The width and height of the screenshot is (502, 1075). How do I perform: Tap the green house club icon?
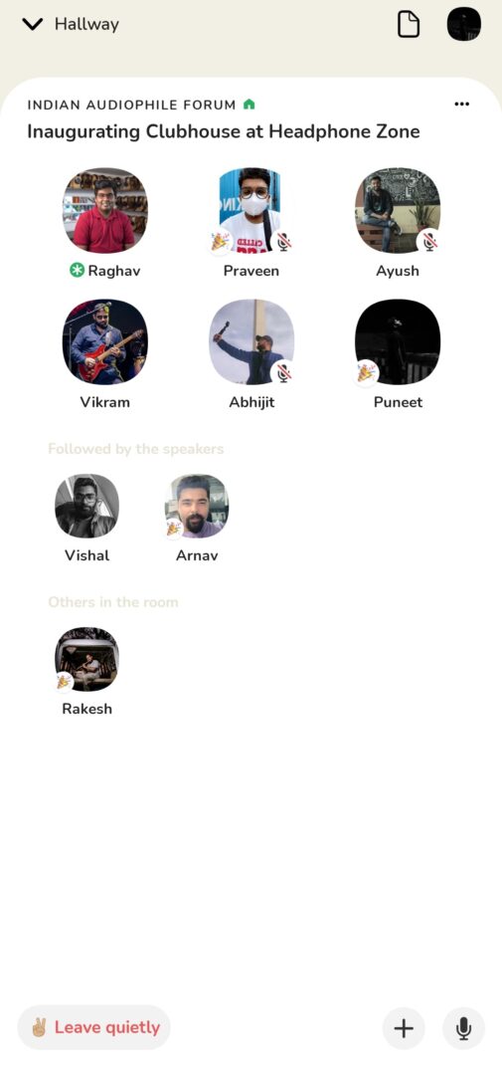coord(250,105)
